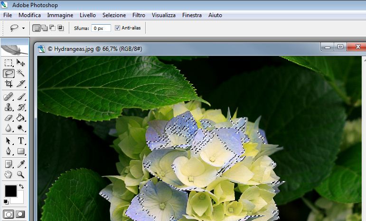Open the Filtro menu
366x221 pixels.
point(139,15)
